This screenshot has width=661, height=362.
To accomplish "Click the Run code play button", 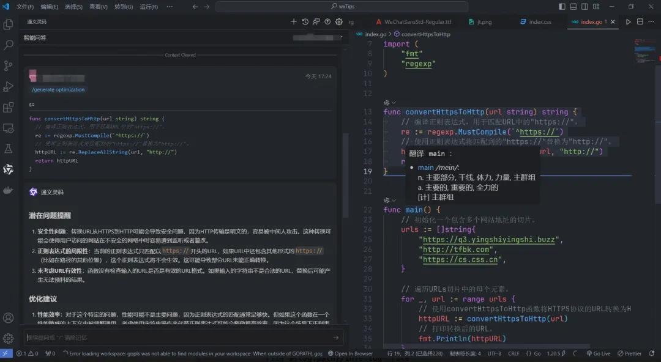I will point(628,21).
